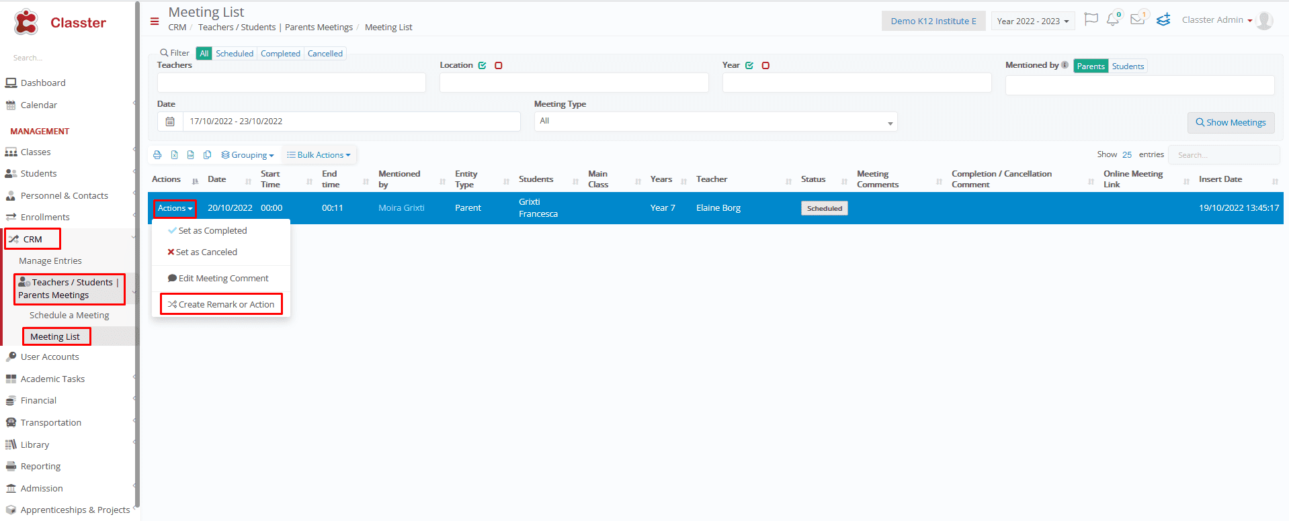Open Meeting List sidebar item
The width and height of the screenshot is (1289, 521).
point(55,336)
